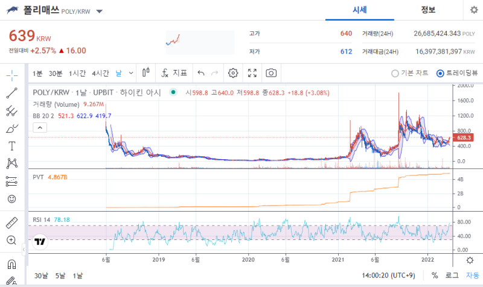Toggle 자동 auto scale
This screenshot has width=483, height=287.
pos(472,276)
